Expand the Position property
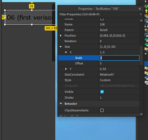This screenshot has width=148, height=140. (x=61, y=36)
